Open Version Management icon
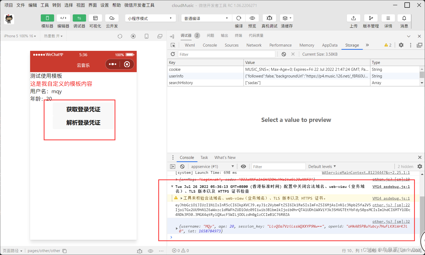Image resolution: width=425 pixels, height=255 pixels. click(371, 18)
